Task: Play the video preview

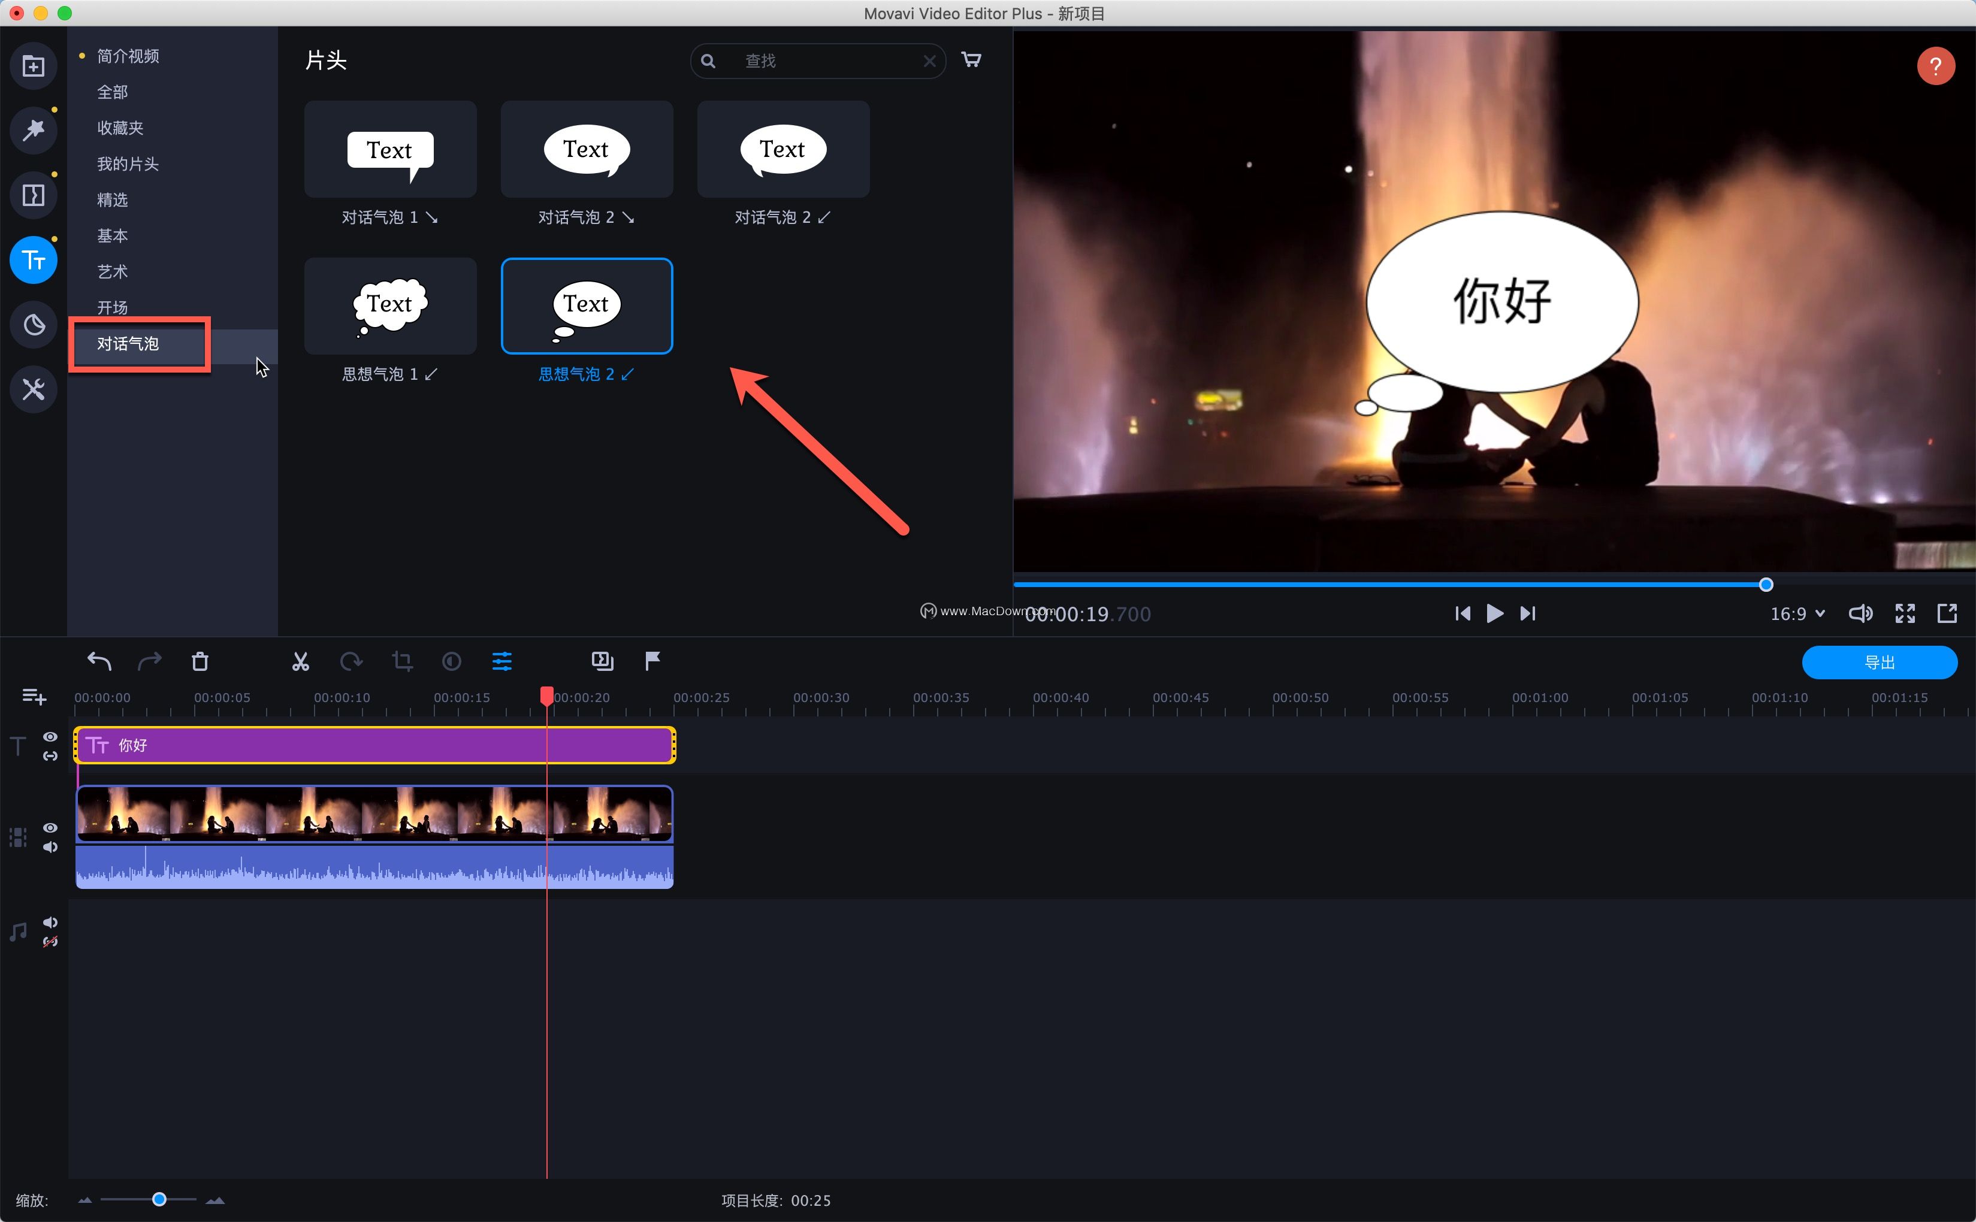Action: [x=1493, y=612]
